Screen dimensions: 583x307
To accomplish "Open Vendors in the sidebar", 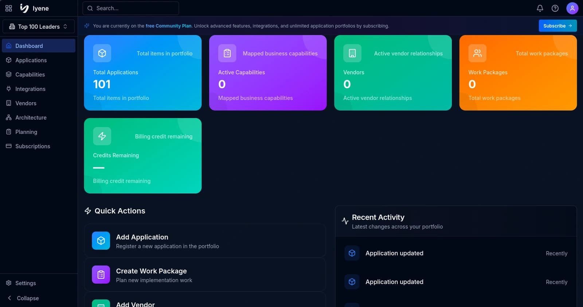I will 39,103.
